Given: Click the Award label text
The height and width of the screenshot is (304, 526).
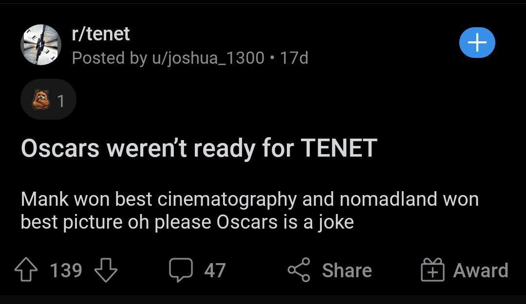Looking at the screenshot, I should pos(480,270).
